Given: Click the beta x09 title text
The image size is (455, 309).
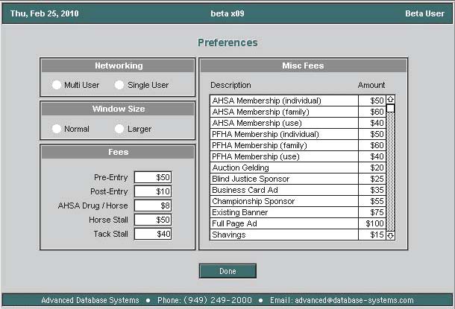Looking at the screenshot, I should pyautogui.click(x=228, y=13).
